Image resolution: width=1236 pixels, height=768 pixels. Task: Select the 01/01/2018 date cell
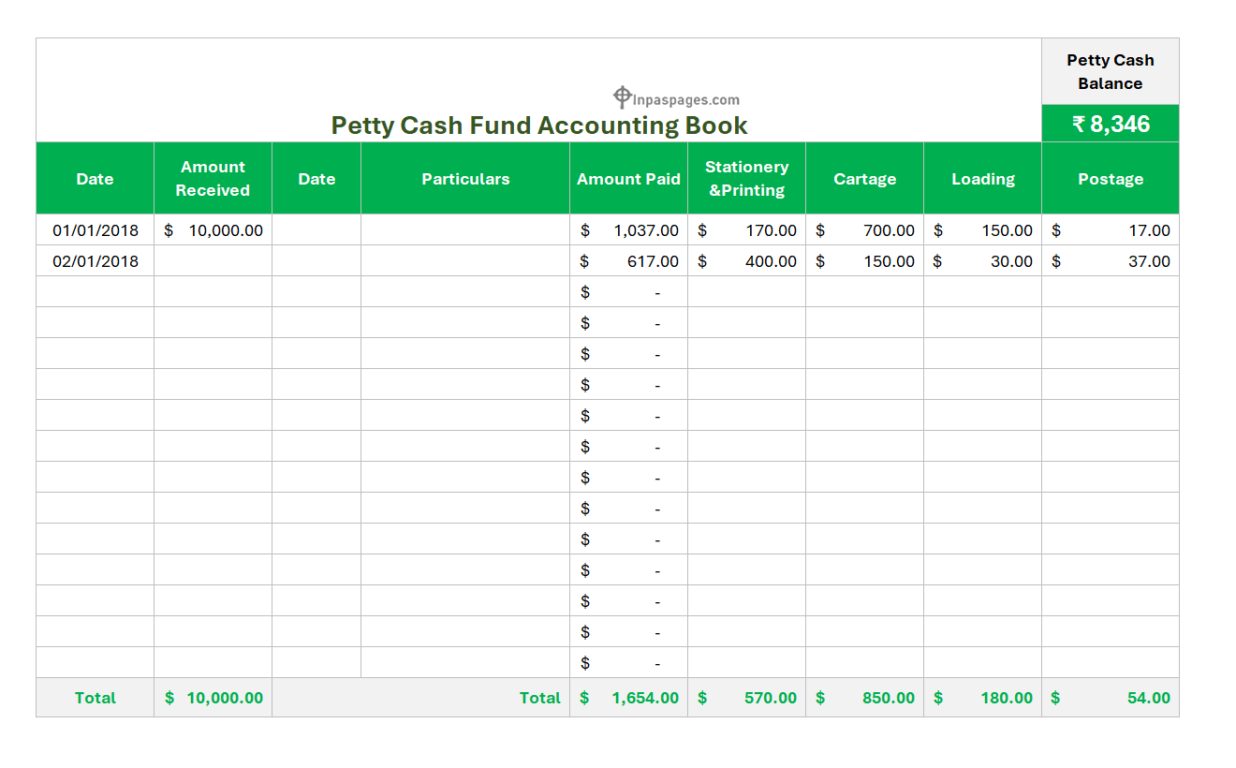tap(95, 230)
